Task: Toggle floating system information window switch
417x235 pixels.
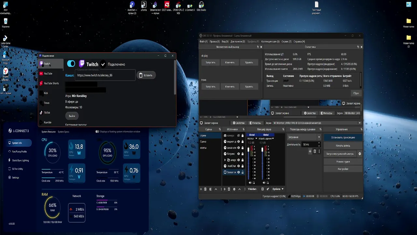Action: pos(97,132)
